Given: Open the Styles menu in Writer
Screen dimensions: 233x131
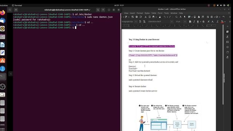Looking at the screenshot, I should click(147, 13).
